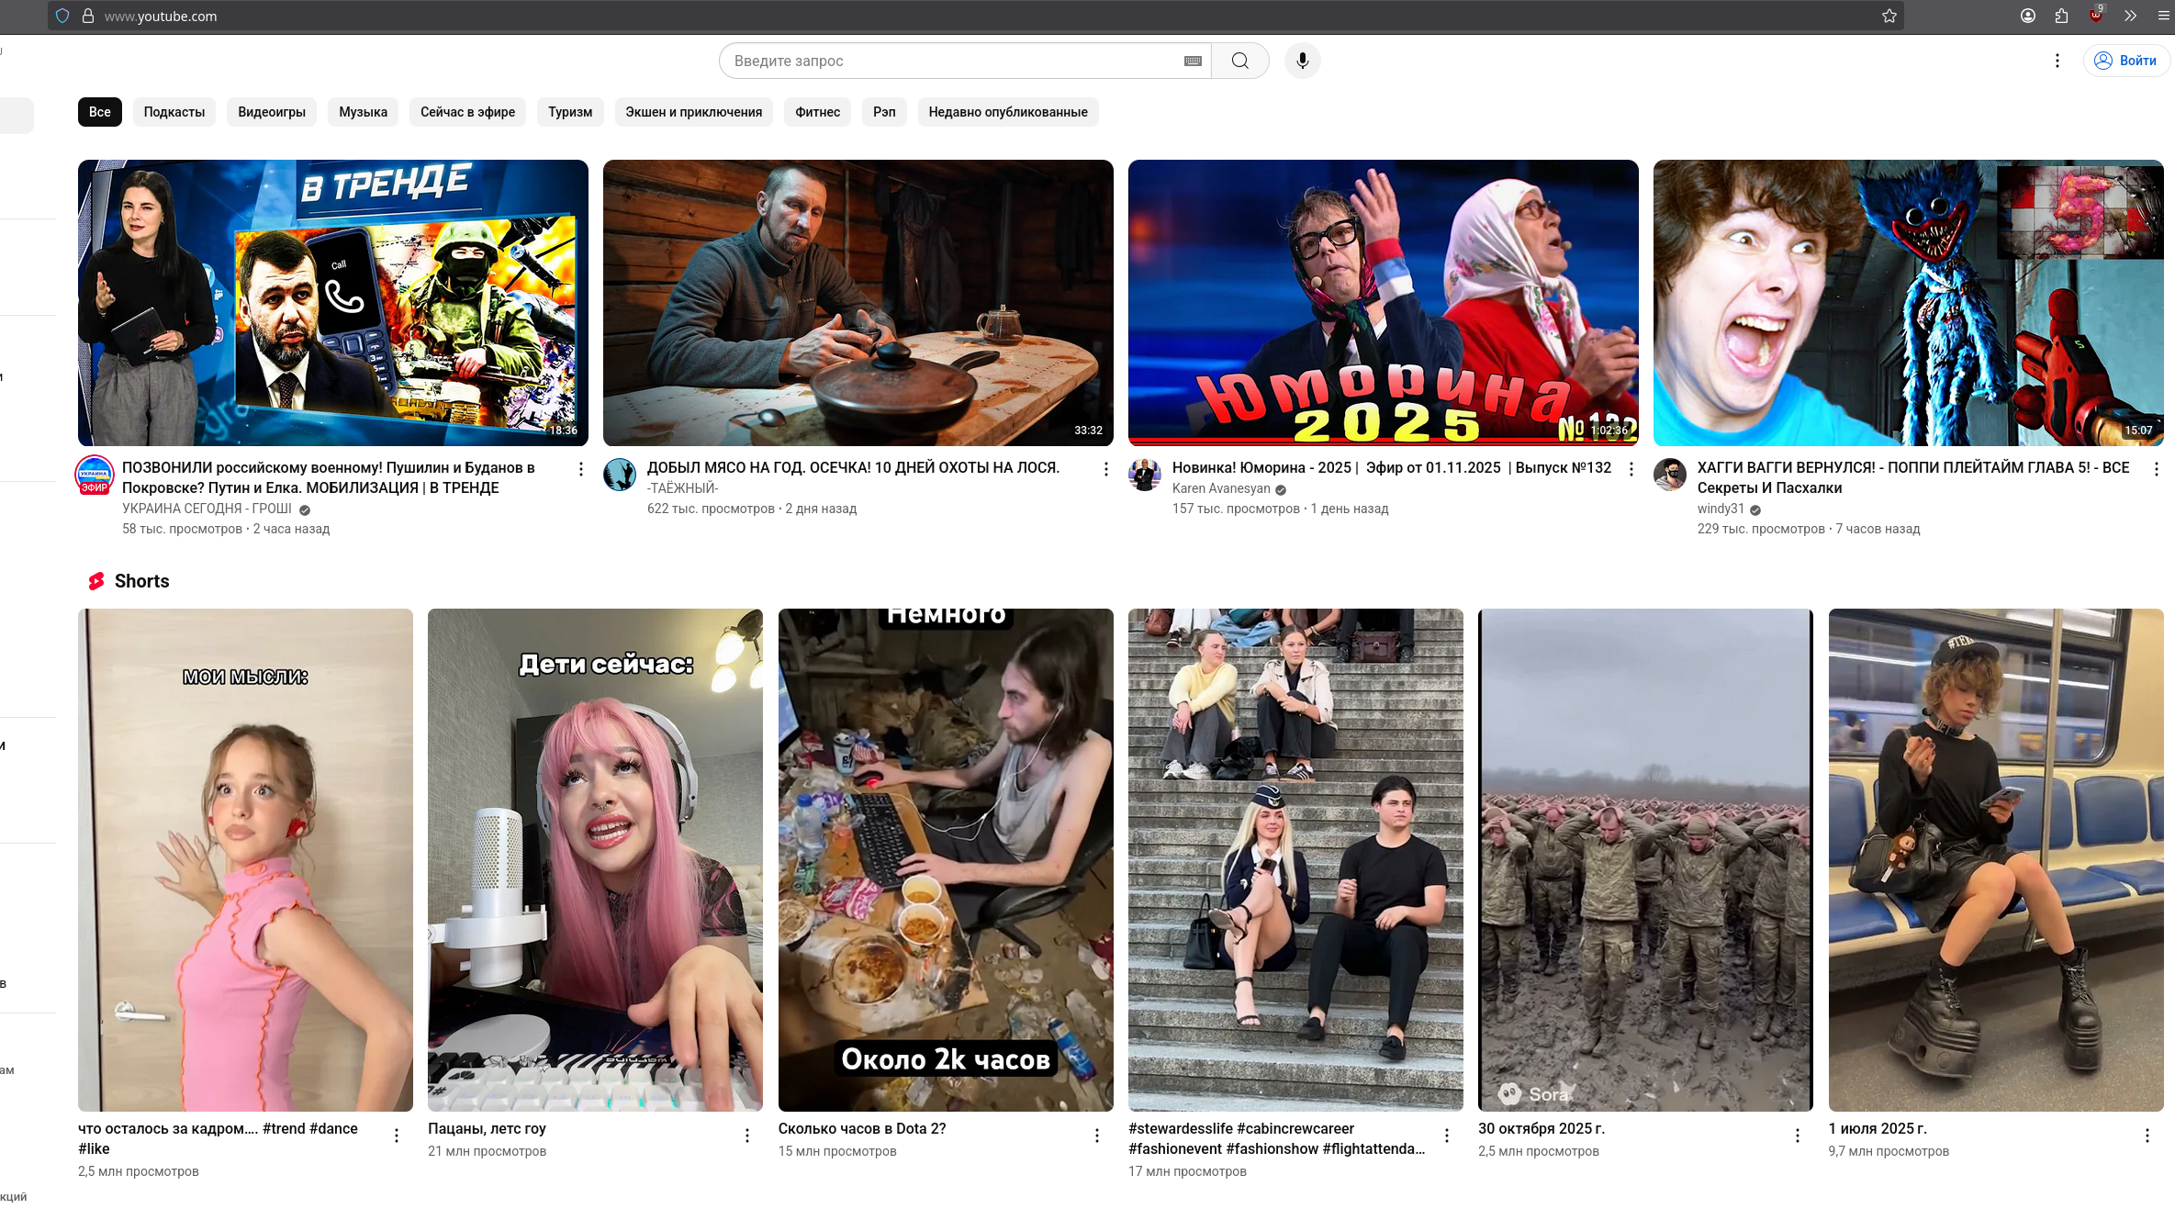Image resolution: width=2175 pixels, height=1220 pixels.
Task: Open the Сколько часов в Dota 2 short
Action: (x=945, y=859)
